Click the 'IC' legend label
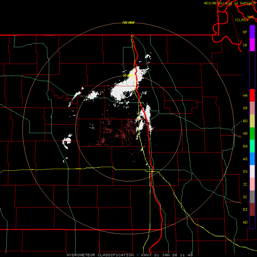Screen dimensions: 257x257 pos(245,184)
